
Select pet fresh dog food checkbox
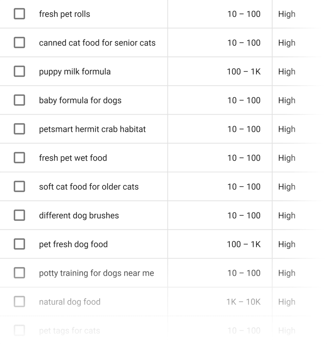(19, 244)
